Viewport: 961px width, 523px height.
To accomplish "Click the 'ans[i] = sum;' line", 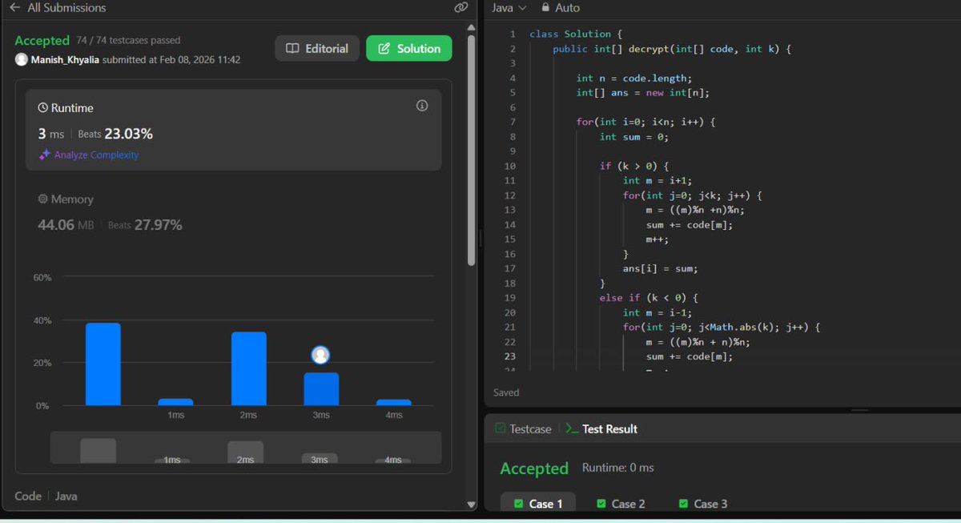I will tap(660, 268).
